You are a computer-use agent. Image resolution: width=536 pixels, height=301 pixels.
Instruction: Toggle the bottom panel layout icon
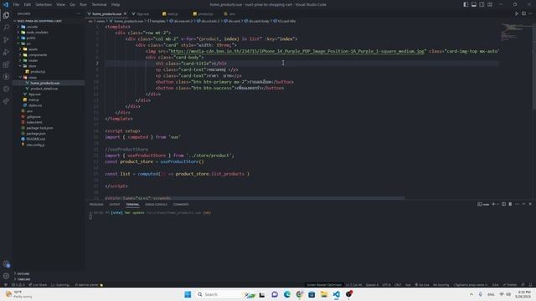(x=474, y=4)
